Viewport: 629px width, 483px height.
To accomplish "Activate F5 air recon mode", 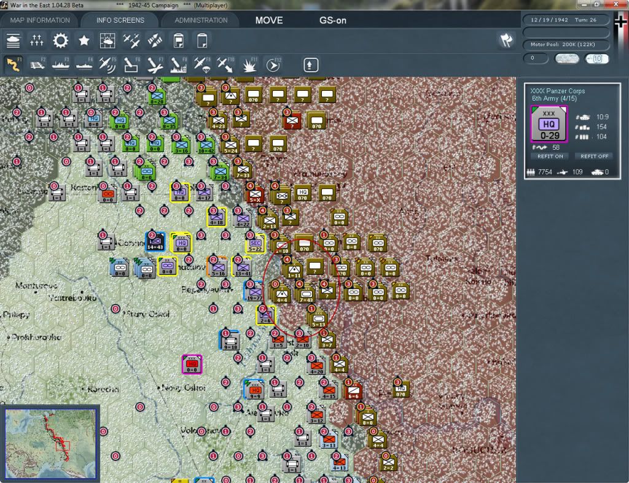I will [x=107, y=65].
